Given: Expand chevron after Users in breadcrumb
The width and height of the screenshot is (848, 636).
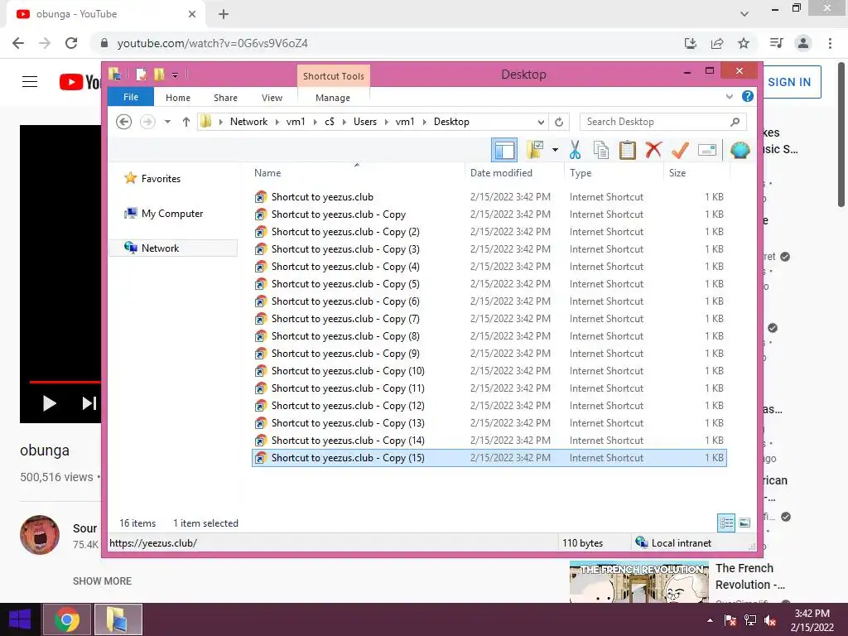Looking at the screenshot, I should click(x=387, y=122).
